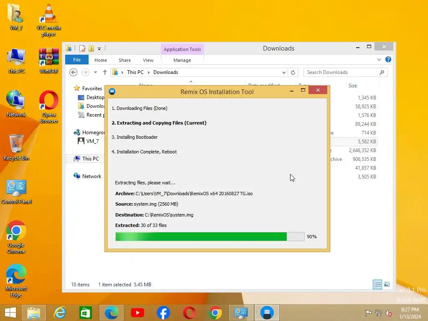Open Action Center flag in tray
Image resolution: width=428 pixels, height=321 pixels.
click(368, 313)
